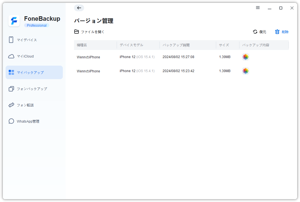This screenshot has width=300, height=202.
Task: Click backup time 2024/08/02 15:27:08
Action: tap(178, 57)
